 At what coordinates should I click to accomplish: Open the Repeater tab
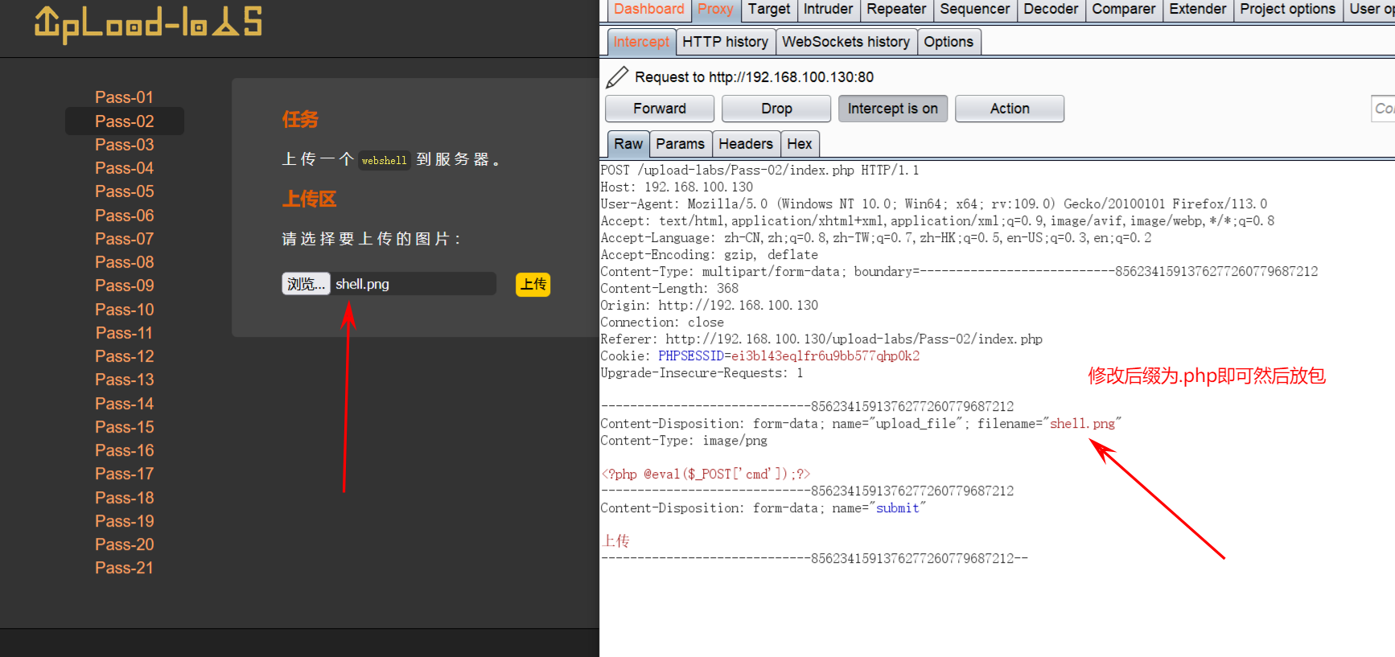(896, 10)
